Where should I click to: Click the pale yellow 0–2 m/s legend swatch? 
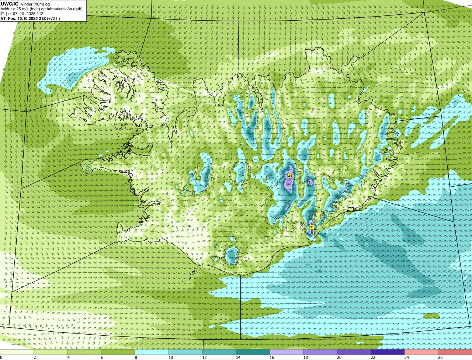pyautogui.click(x=17, y=352)
